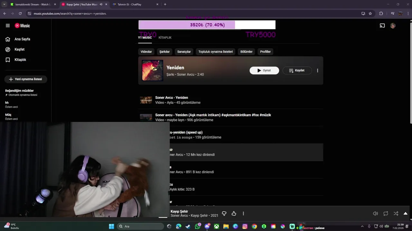
Task: Open WhatsApp from the taskbar
Action: click(x=198, y=227)
